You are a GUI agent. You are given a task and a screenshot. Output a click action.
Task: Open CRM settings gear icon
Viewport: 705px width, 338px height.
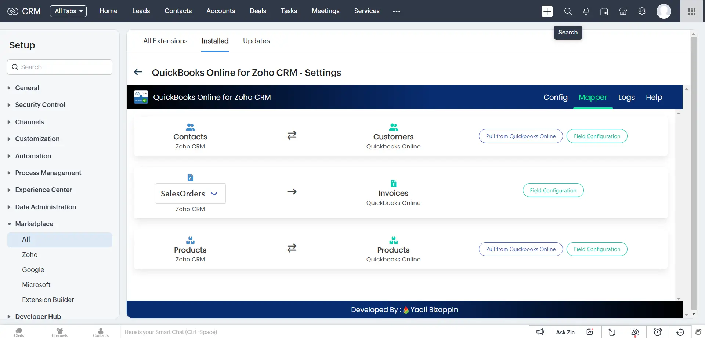pyautogui.click(x=641, y=11)
